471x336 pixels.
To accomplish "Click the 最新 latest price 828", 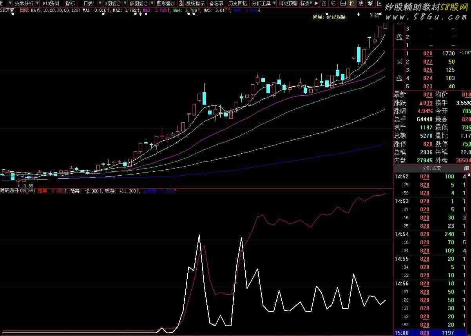I will 428,94.
